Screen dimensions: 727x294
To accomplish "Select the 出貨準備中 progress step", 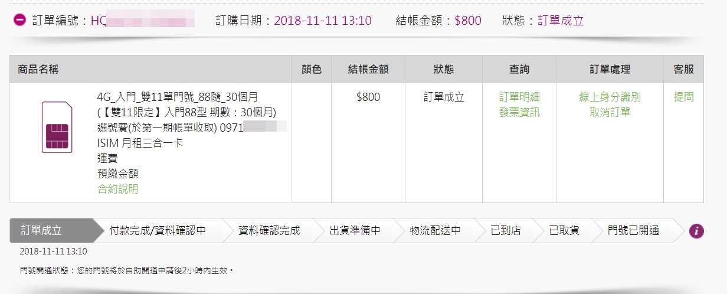I will (x=355, y=231).
